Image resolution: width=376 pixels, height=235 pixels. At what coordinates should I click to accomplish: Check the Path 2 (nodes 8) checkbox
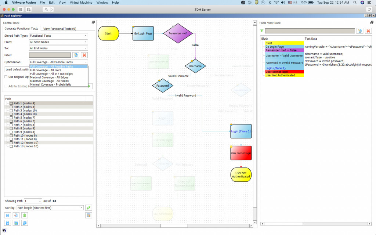click(x=11, y=107)
